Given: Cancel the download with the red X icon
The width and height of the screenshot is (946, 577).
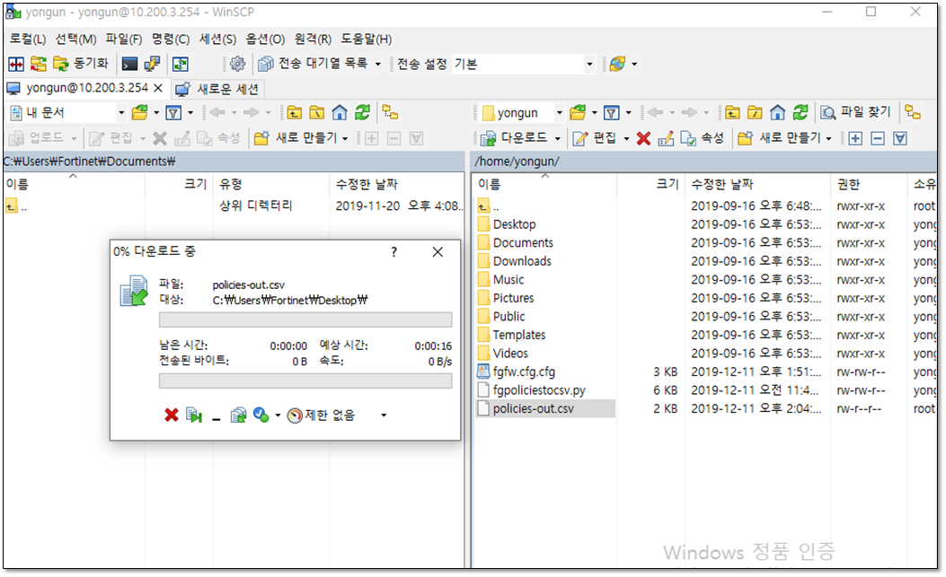Looking at the screenshot, I should pos(171,415).
